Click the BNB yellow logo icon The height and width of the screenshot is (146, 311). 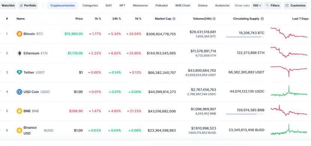19,111
